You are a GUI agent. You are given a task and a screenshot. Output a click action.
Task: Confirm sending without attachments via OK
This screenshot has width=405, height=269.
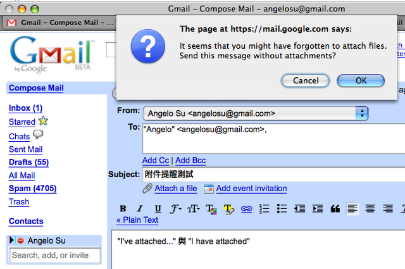click(361, 80)
